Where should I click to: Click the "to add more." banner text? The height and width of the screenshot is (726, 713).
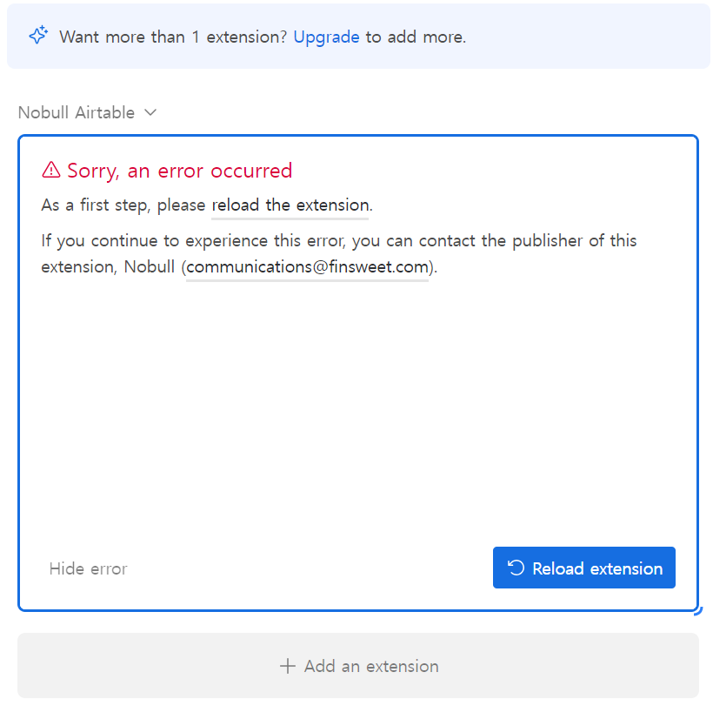click(x=416, y=37)
